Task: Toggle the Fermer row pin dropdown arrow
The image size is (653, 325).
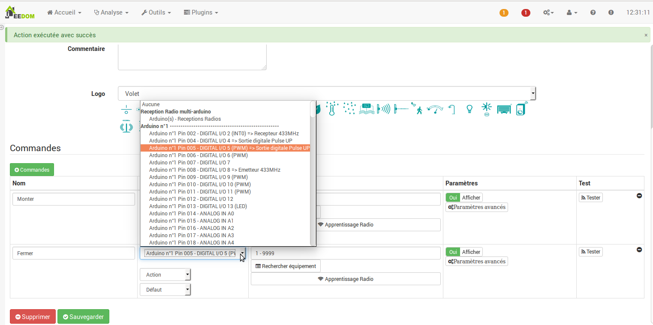Action: point(242,253)
